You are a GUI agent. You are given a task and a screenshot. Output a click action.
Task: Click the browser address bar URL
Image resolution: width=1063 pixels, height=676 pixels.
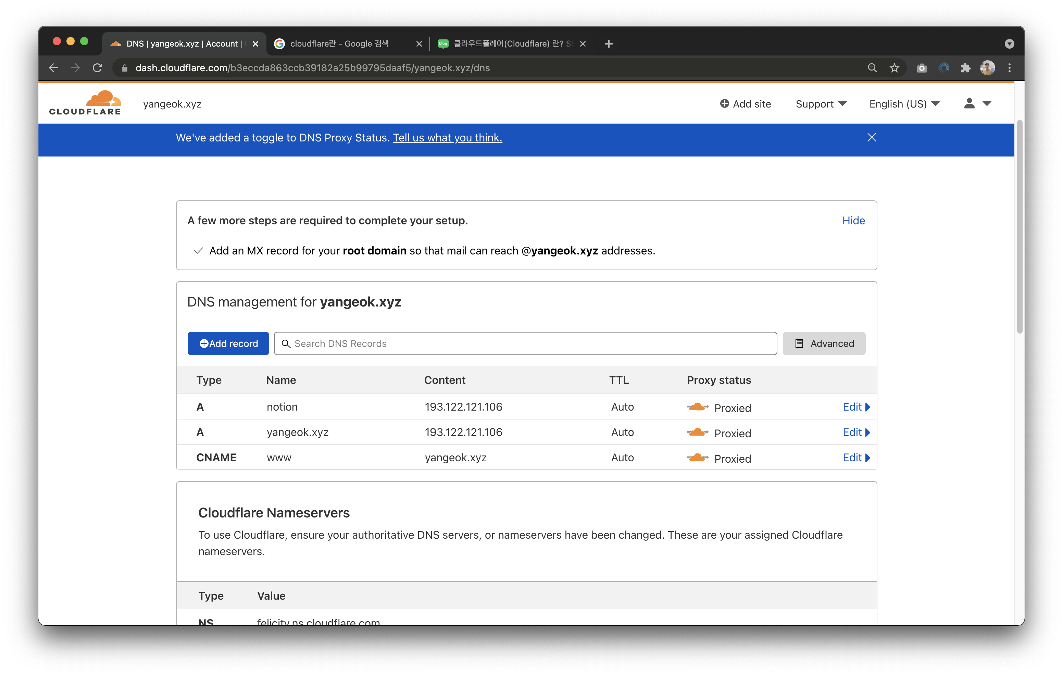click(313, 67)
